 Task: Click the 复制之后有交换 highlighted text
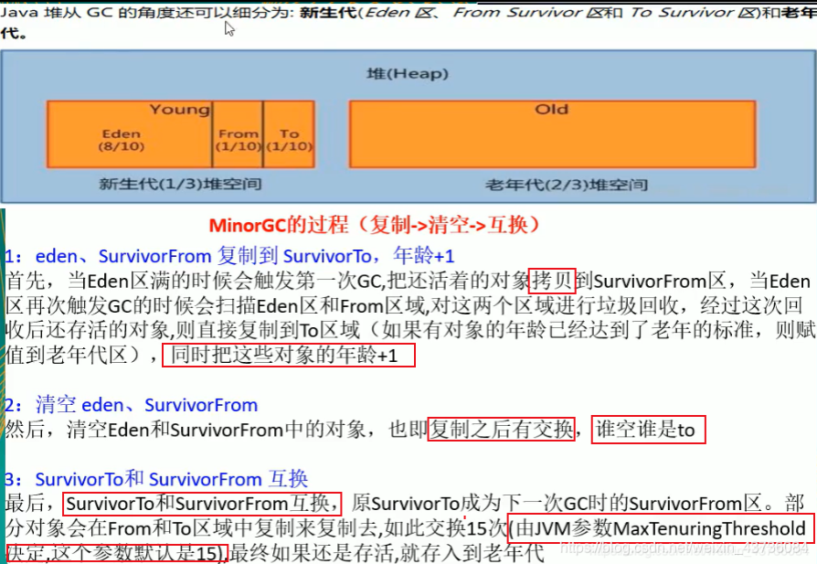tap(503, 430)
